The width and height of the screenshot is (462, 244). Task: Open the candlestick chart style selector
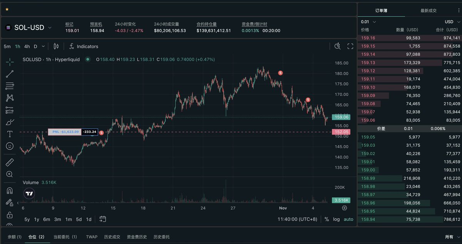(x=56, y=46)
